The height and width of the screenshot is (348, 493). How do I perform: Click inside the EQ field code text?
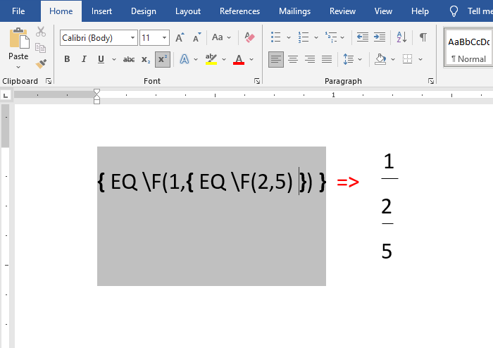click(211, 182)
